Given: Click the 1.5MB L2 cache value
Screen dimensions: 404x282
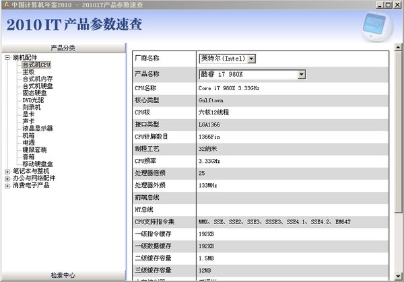Looking at the screenshot, I should click(207, 258).
